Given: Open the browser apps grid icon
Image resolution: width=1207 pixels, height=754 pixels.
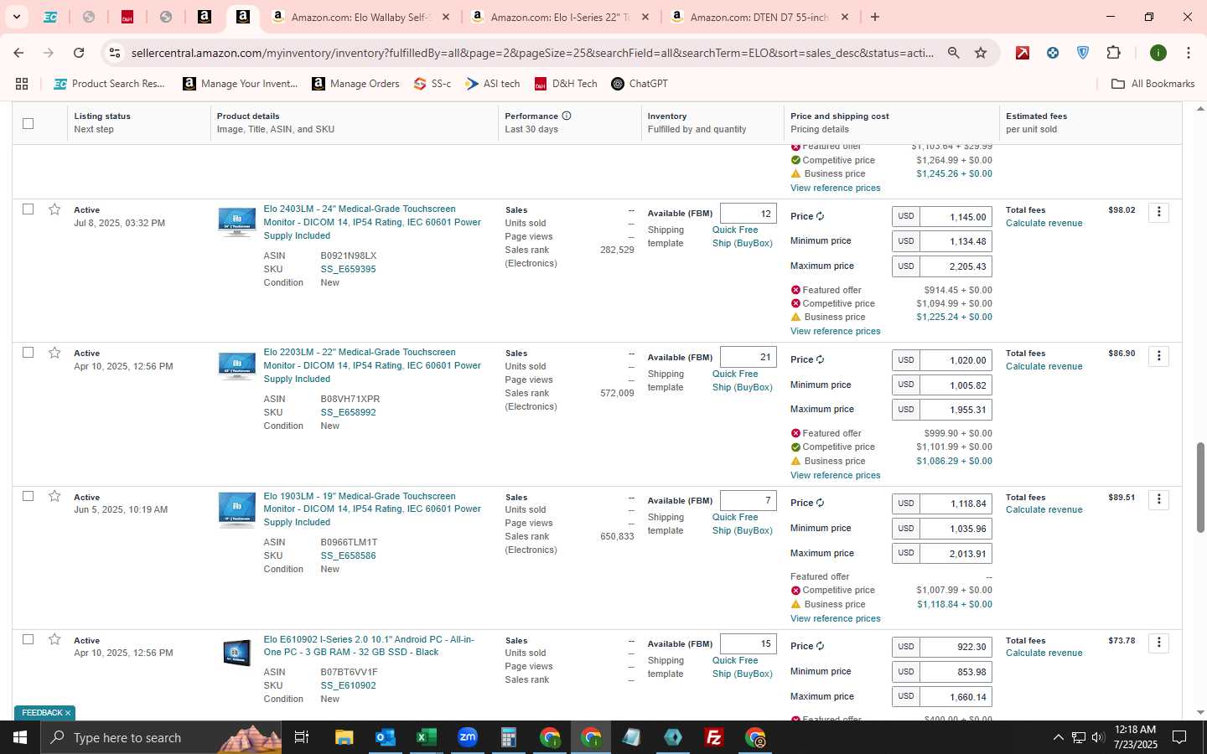Looking at the screenshot, I should pyautogui.click(x=22, y=84).
